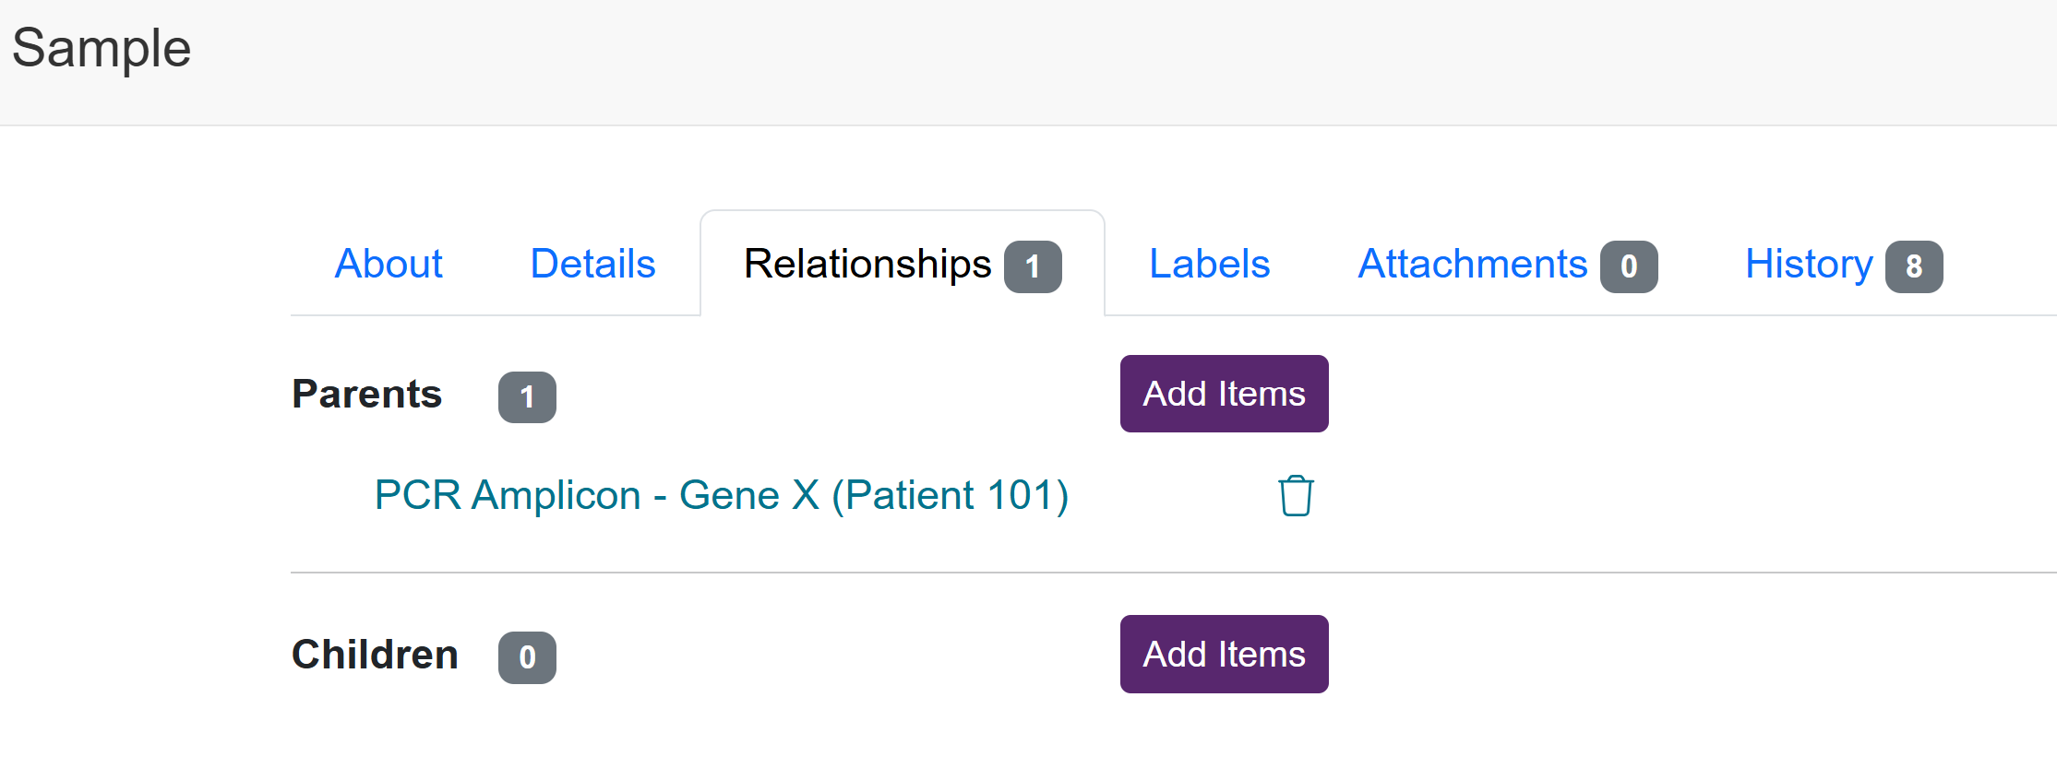This screenshot has width=2057, height=780.
Task: Click the divider line above Children section
Action: tap(1174, 573)
